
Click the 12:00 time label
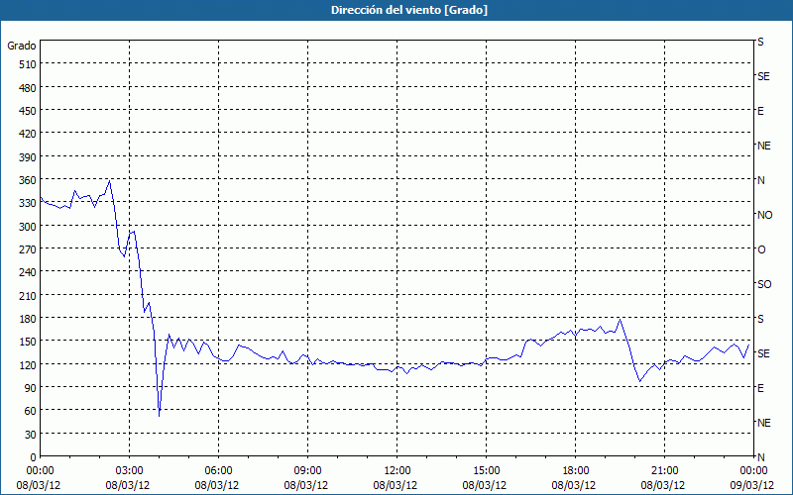[397, 471]
